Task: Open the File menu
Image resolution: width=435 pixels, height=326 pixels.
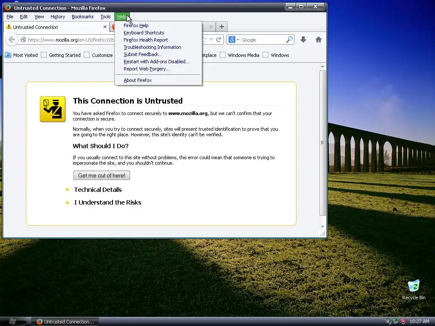Action: coord(10,17)
